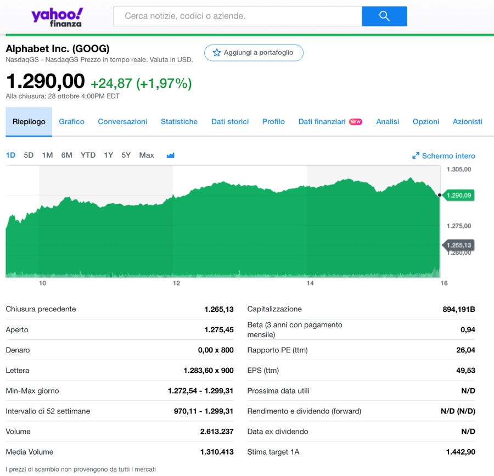Click the NEW badge on Dati finanziari
This screenshot has width=494, height=476.
coord(356,122)
